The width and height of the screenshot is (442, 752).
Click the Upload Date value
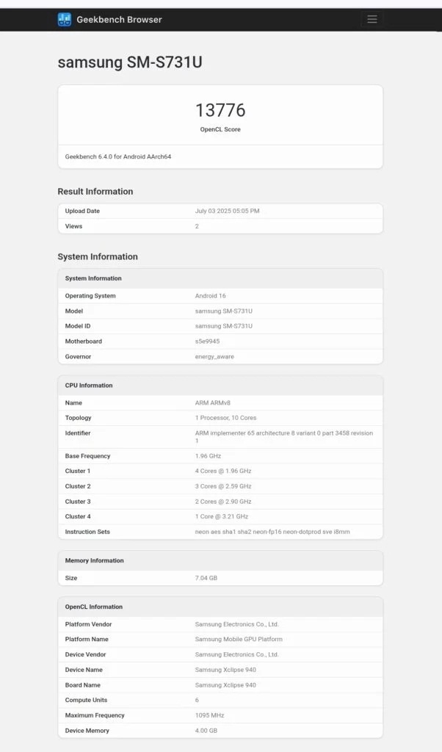227,211
